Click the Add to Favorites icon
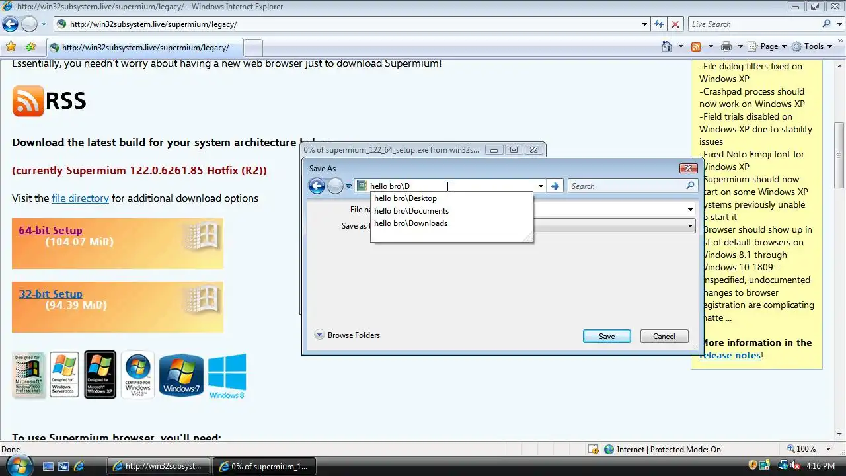 [x=30, y=47]
